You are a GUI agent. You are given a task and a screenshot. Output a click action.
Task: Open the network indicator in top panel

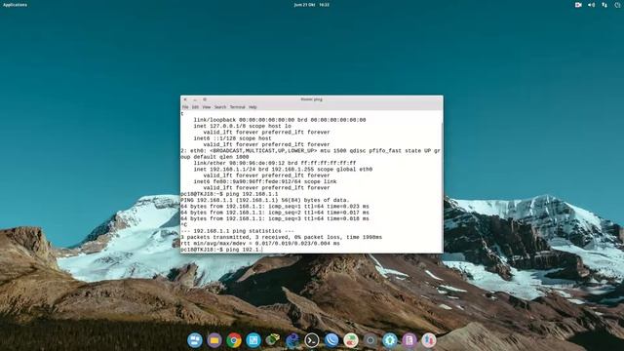coord(604,5)
